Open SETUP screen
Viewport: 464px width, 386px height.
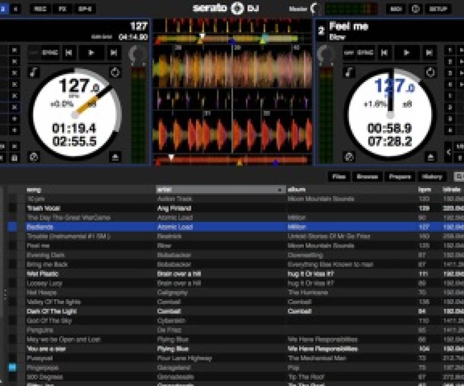438,9
